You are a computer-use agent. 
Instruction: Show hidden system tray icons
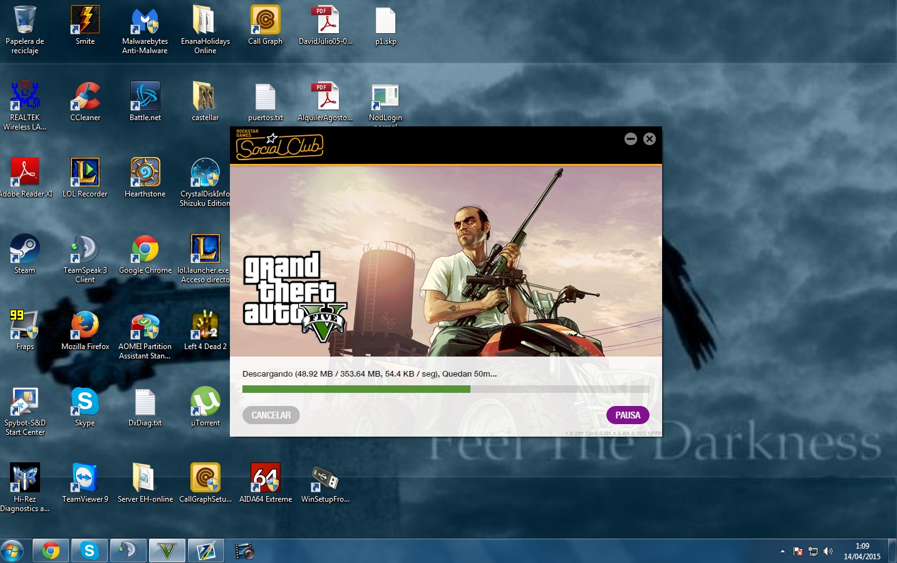point(782,551)
